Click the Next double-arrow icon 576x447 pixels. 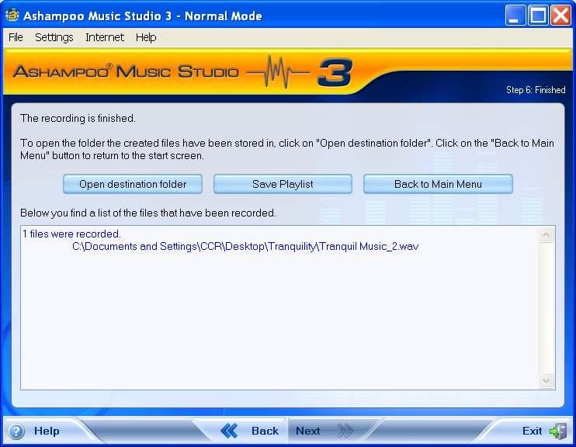point(345,431)
